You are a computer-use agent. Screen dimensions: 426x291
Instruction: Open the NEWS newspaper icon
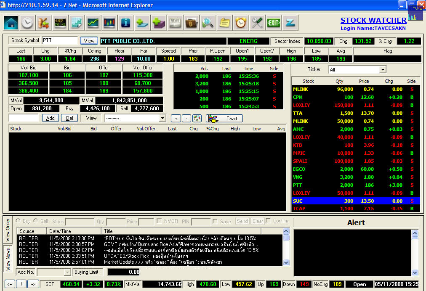pos(175,23)
